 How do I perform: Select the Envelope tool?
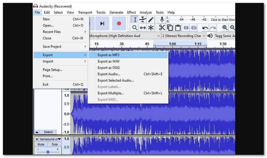143,20
